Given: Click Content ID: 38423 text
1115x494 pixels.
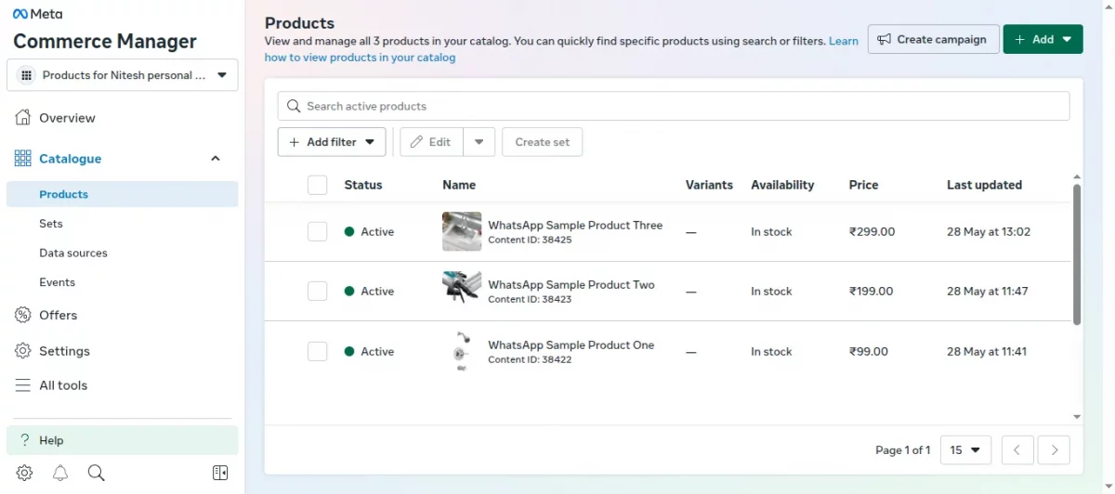Looking at the screenshot, I should [x=530, y=299].
